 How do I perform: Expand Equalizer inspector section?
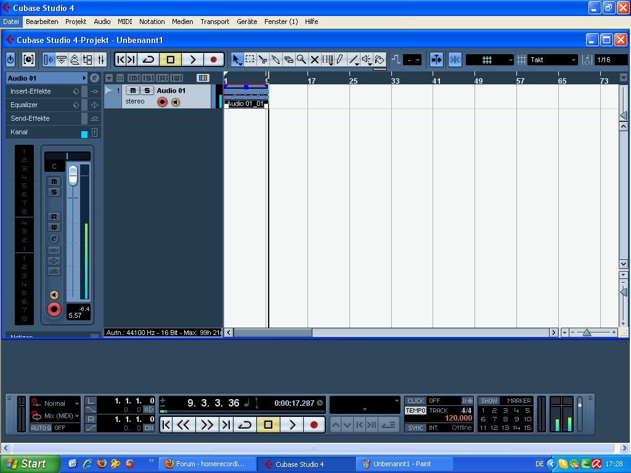point(53,105)
